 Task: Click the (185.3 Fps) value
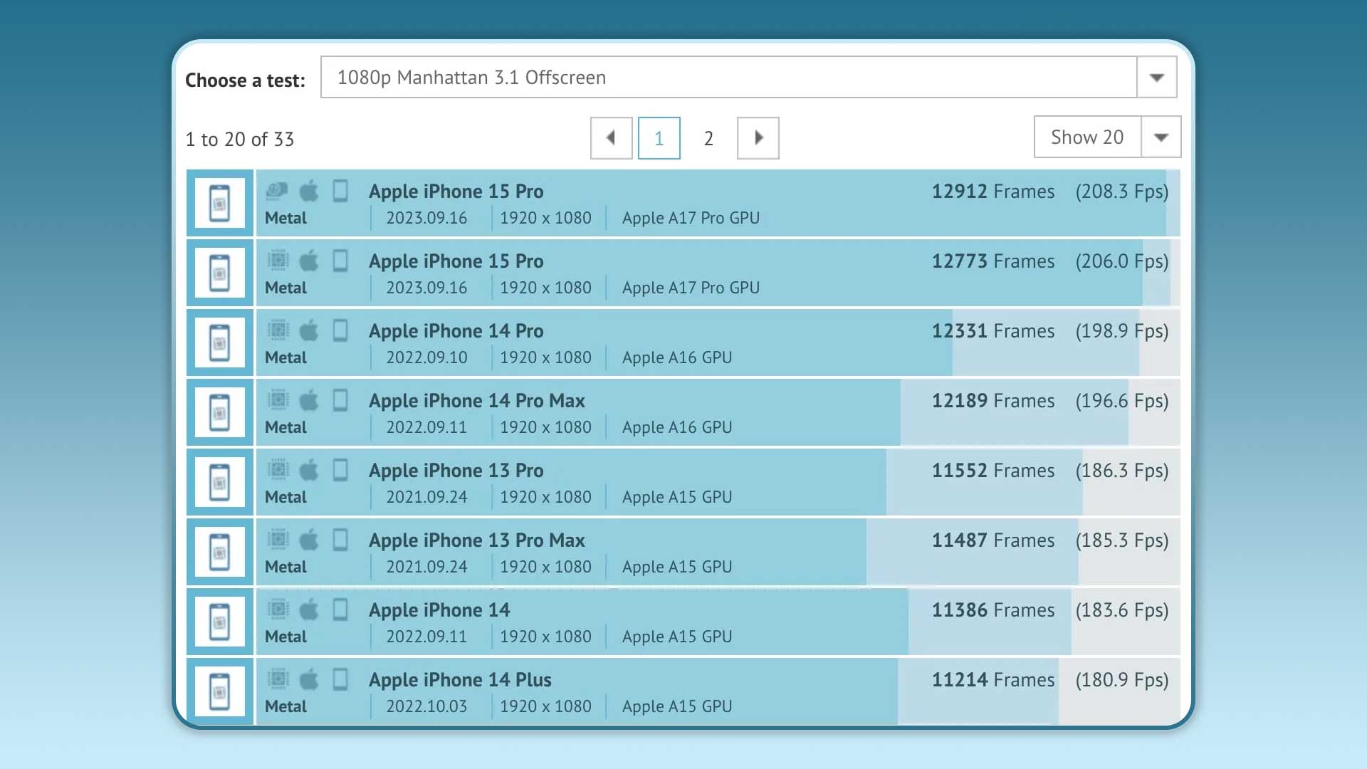1122,541
